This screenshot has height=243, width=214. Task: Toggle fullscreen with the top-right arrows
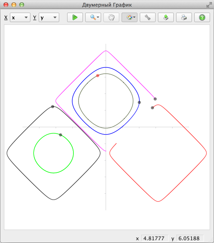pyautogui.click(x=209, y=5)
